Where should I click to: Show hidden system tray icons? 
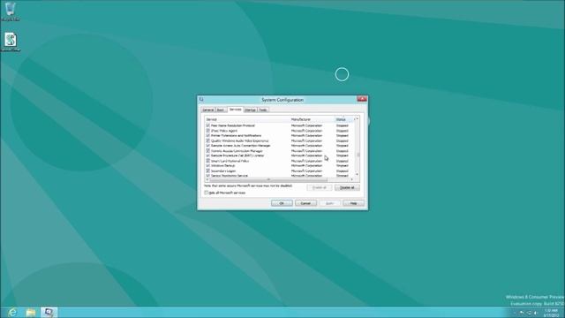pos(515,313)
